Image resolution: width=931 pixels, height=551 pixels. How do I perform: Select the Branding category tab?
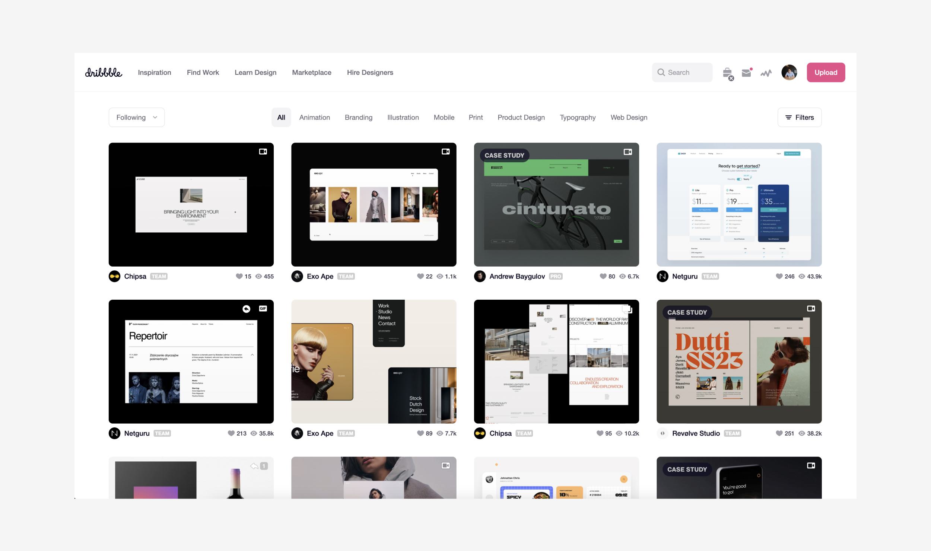pyautogui.click(x=359, y=117)
